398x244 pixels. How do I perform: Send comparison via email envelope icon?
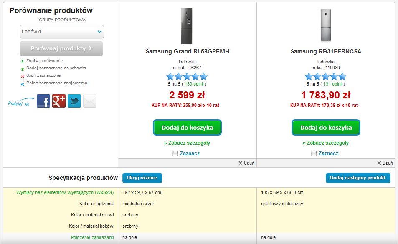(90, 101)
